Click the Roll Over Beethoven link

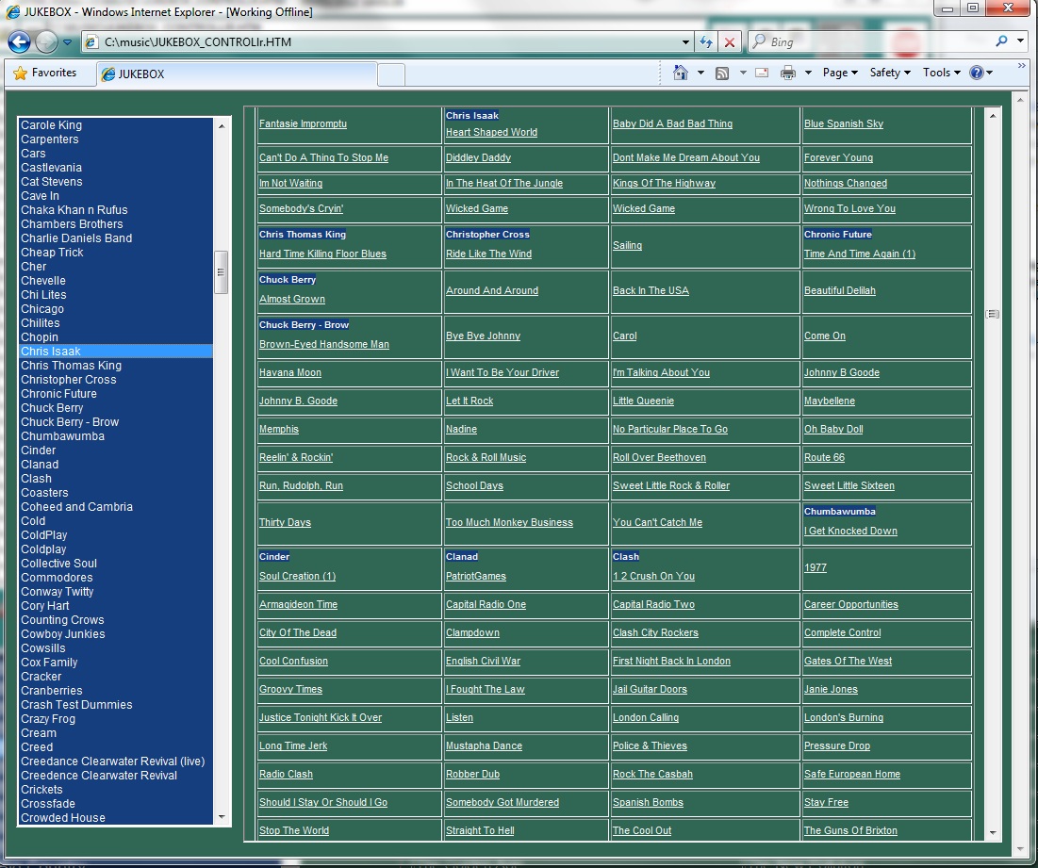pos(659,457)
